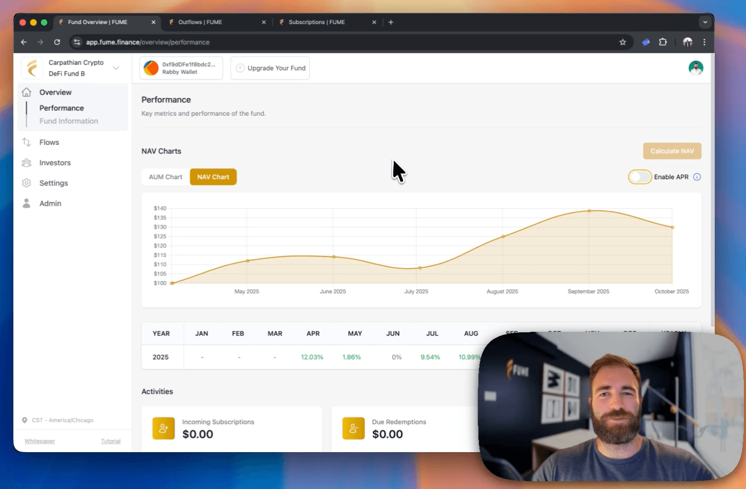Viewport: 746px width, 489px height.
Task: Click the Upgrade Your Fund button
Action: click(270, 68)
